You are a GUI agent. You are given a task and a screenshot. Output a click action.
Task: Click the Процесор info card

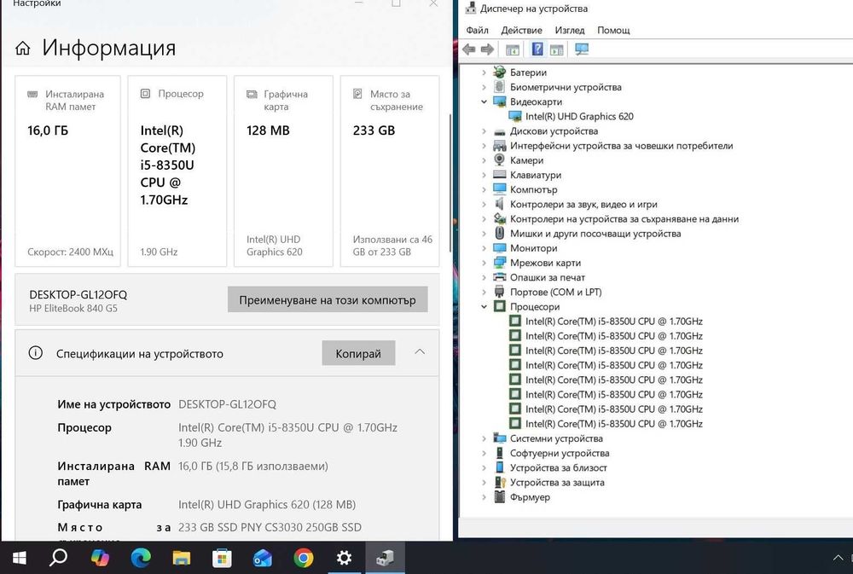pos(177,171)
